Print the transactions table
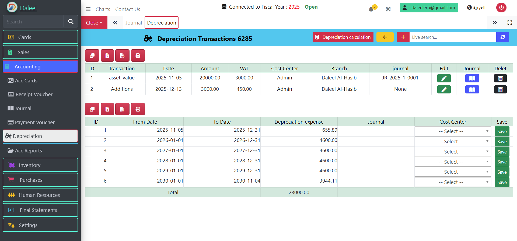Image resolution: width=517 pixels, height=241 pixels. pyautogui.click(x=138, y=56)
